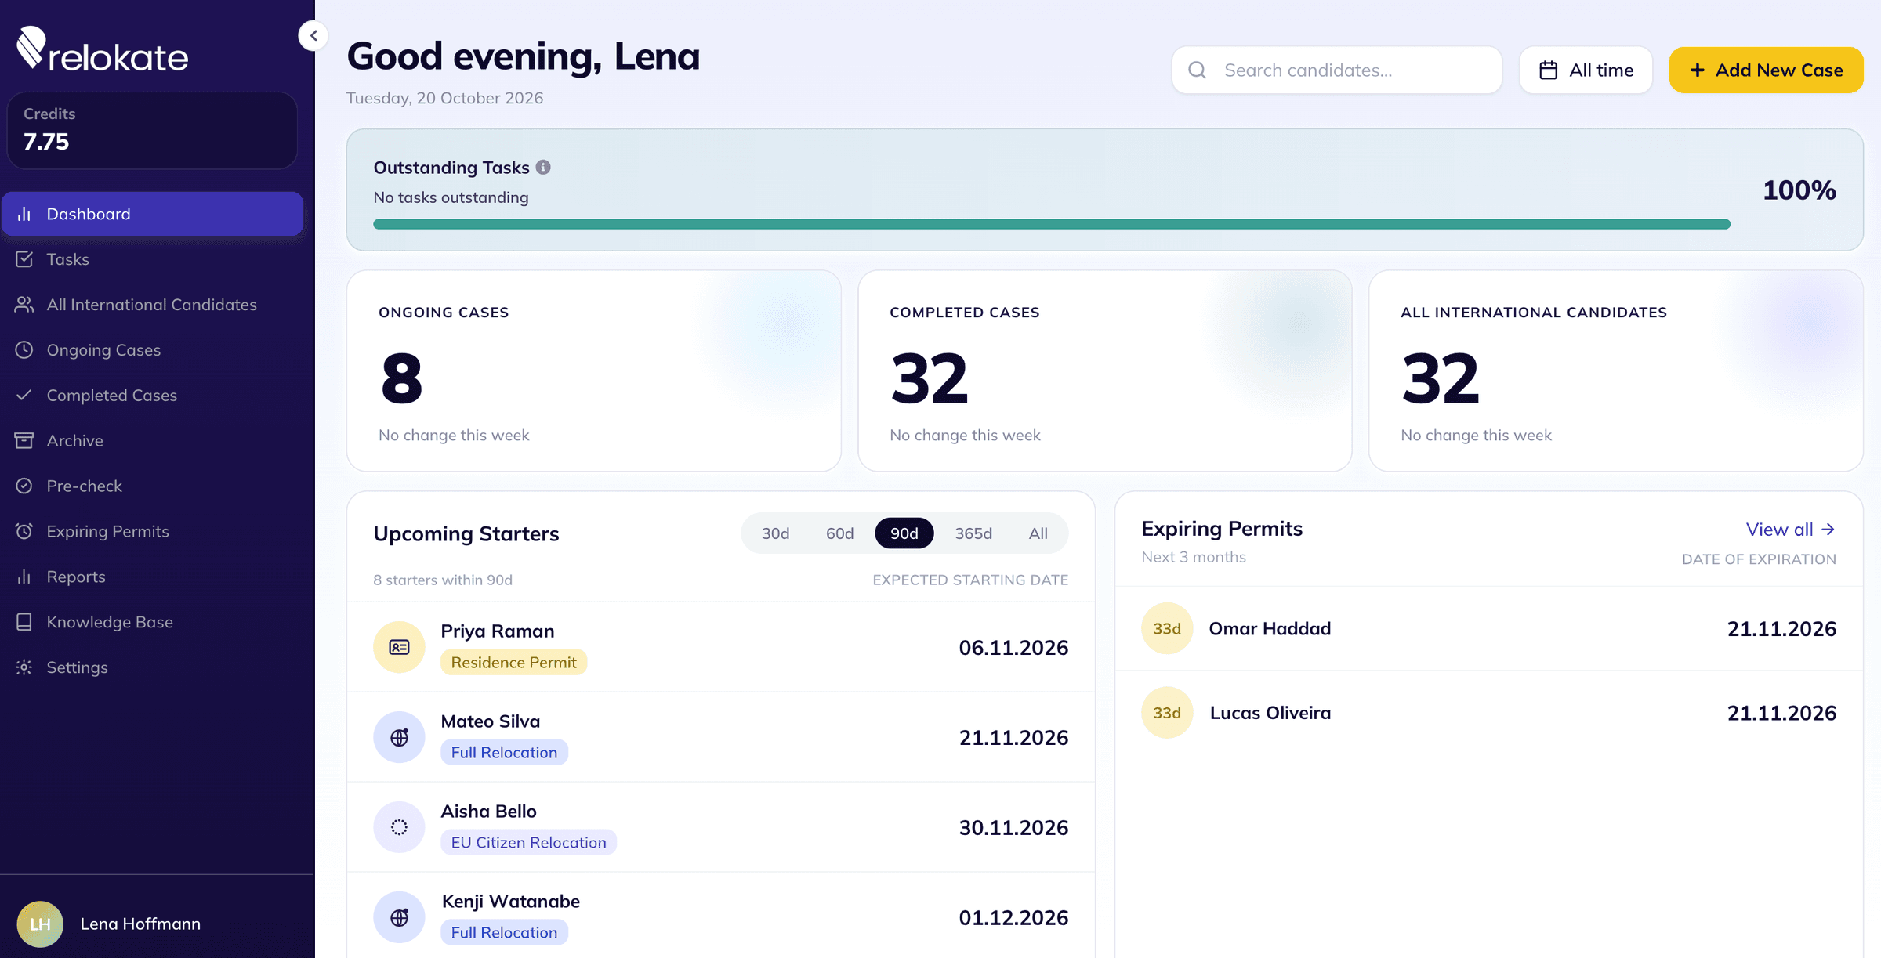
Task: Select the All range filter
Action: coord(1038,533)
